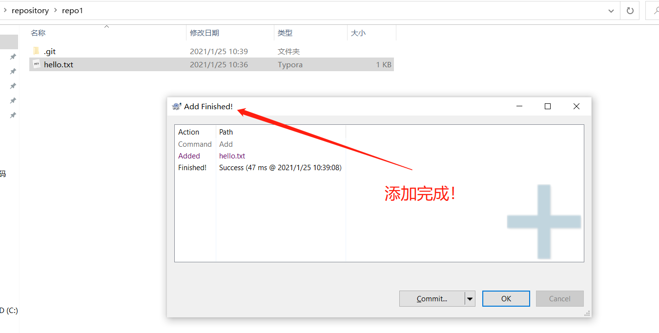Screen dimensions: 659x333
Task: Maximize the Add Finished dialog
Action: (x=548, y=106)
